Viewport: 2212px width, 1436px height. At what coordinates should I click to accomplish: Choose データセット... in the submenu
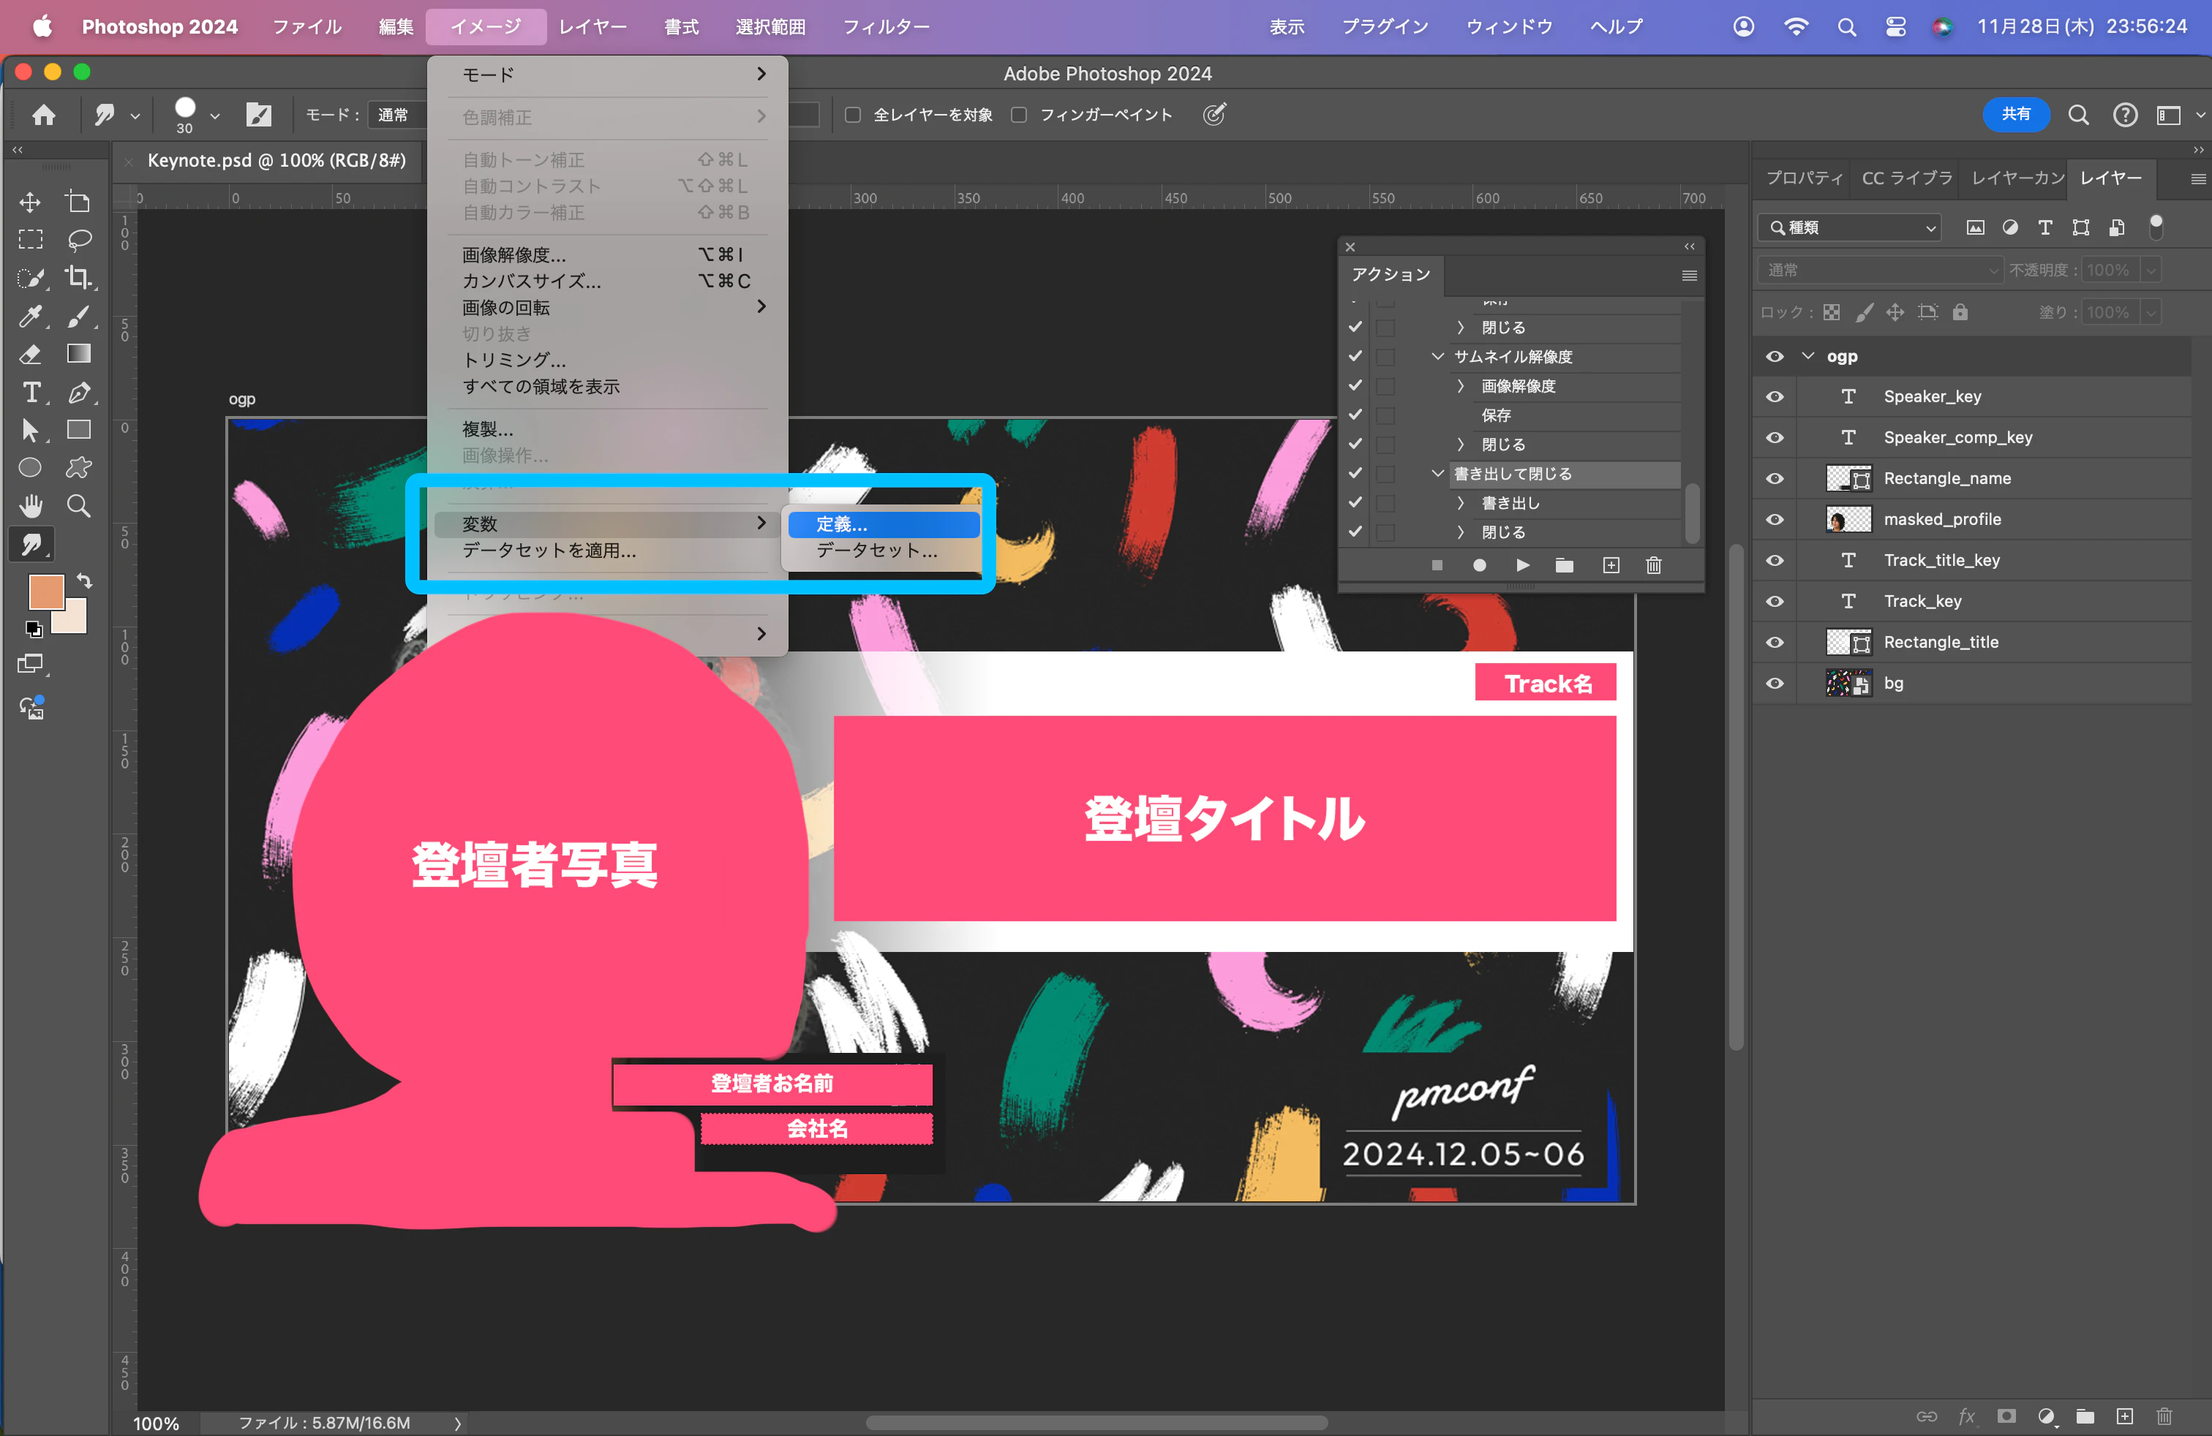click(876, 550)
